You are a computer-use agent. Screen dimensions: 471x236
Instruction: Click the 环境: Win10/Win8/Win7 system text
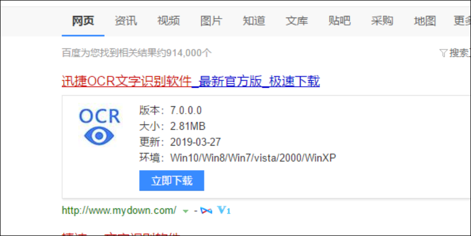click(x=237, y=157)
